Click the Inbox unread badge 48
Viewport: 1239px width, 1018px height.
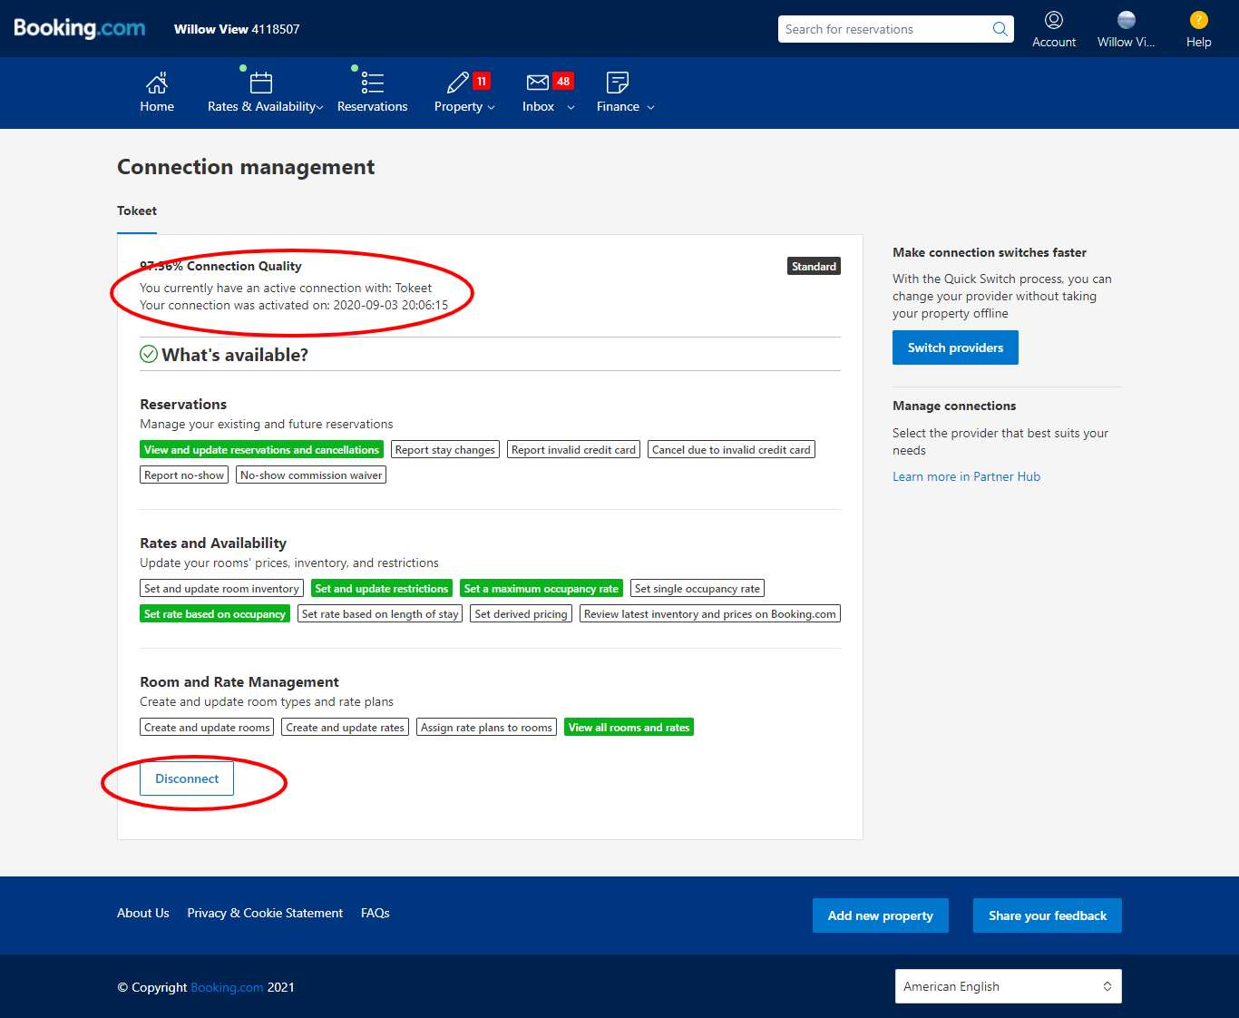coord(563,81)
